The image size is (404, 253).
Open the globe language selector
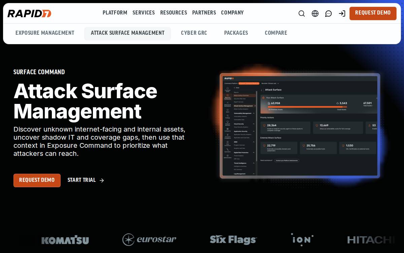pyautogui.click(x=315, y=13)
